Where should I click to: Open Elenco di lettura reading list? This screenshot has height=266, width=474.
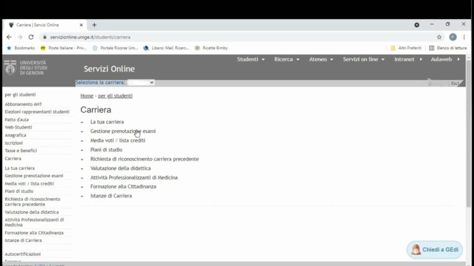click(x=447, y=48)
